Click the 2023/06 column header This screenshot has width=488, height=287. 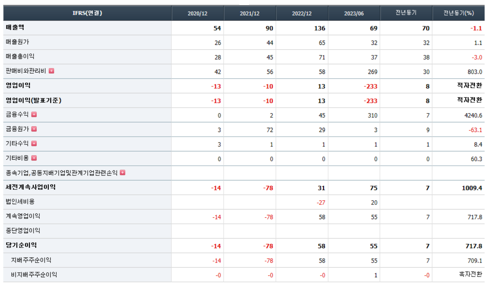click(354, 13)
